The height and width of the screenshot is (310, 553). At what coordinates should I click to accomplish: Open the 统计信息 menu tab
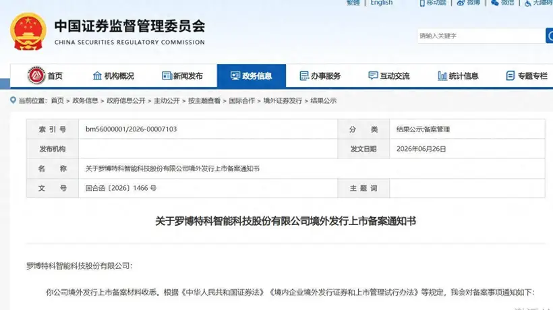(x=458, y=75)
